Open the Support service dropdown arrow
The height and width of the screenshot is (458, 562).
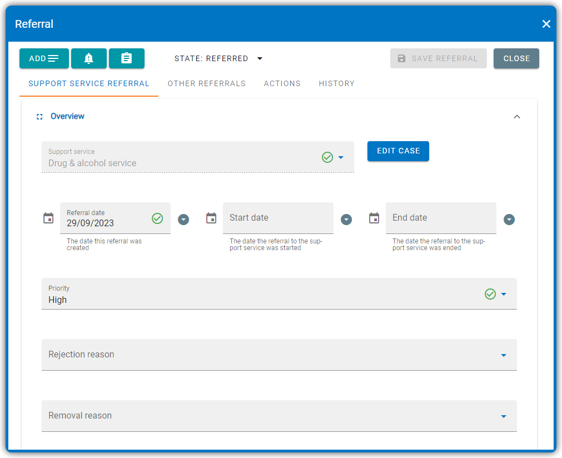pos(341,157)
